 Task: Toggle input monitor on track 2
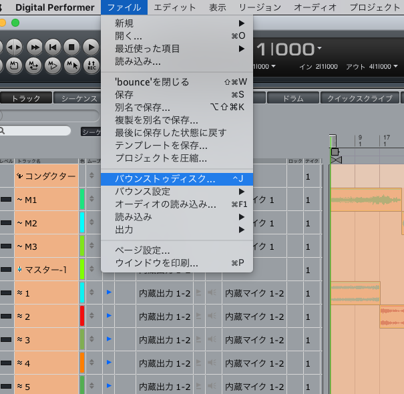pyautogui.click(x=212, y=316)
